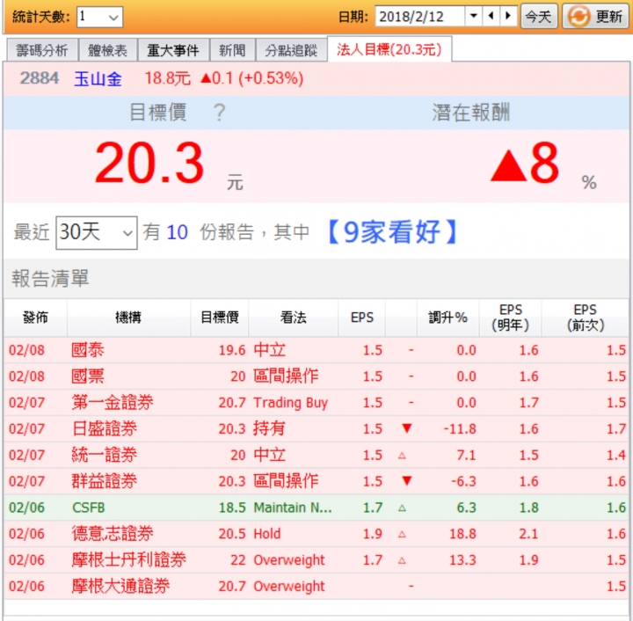Sort by the 發佈 column header
633x621 pixels.
pyautogui.click(x=35, y=318)
